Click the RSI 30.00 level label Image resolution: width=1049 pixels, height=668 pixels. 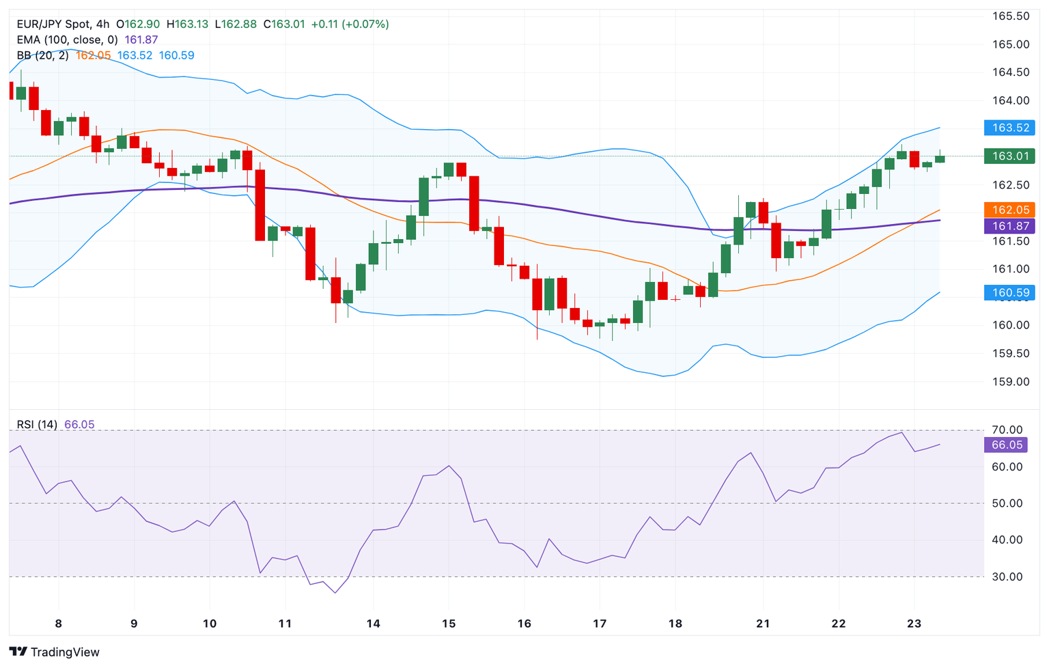(x=1007, y=577)
